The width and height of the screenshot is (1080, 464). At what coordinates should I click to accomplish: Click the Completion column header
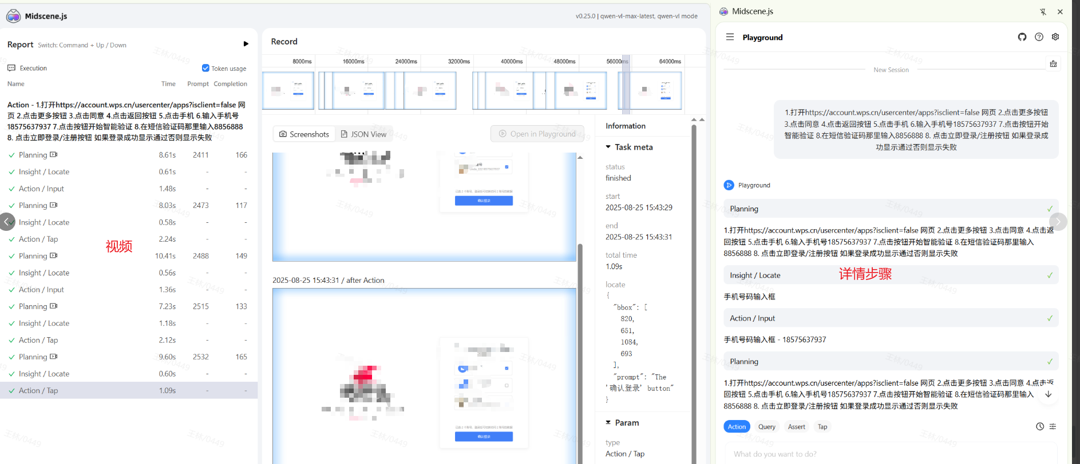[x=231, y=84]
